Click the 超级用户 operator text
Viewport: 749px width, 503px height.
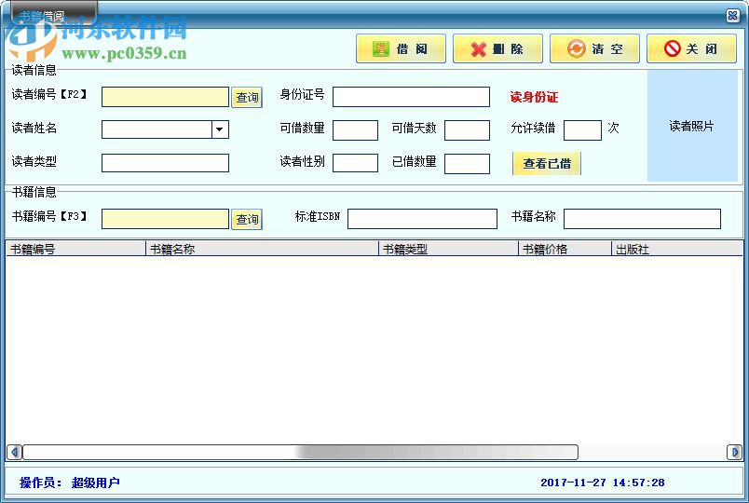click(x=96, y=483)
